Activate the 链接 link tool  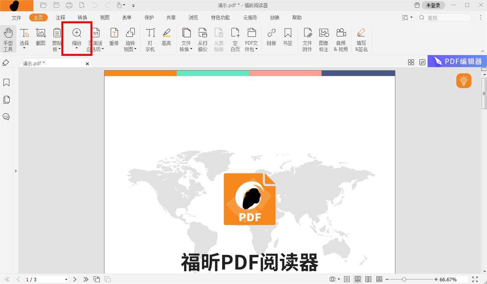[x=271, y=37]
